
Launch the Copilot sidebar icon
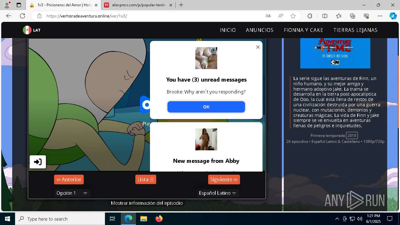[393, 16]
